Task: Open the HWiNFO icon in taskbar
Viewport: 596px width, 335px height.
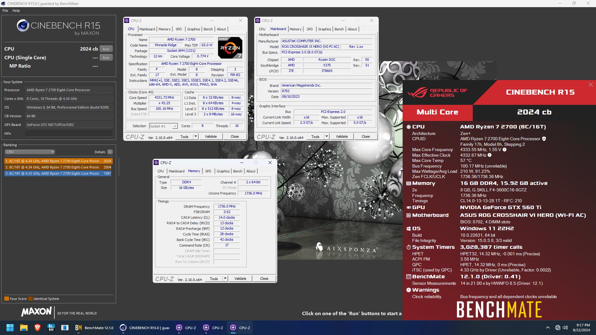Action: click(51, 328)
